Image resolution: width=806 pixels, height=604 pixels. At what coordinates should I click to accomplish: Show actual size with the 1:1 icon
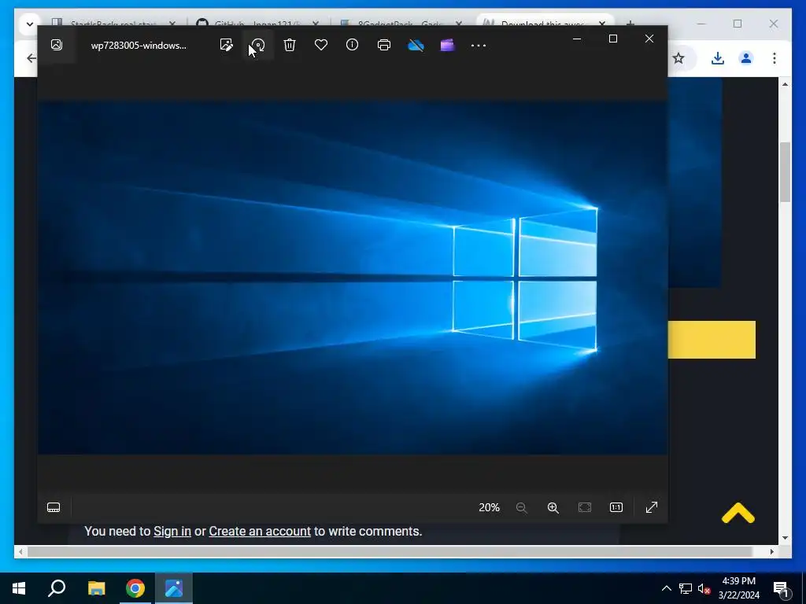pyautogui.click(x=616, y=507)
